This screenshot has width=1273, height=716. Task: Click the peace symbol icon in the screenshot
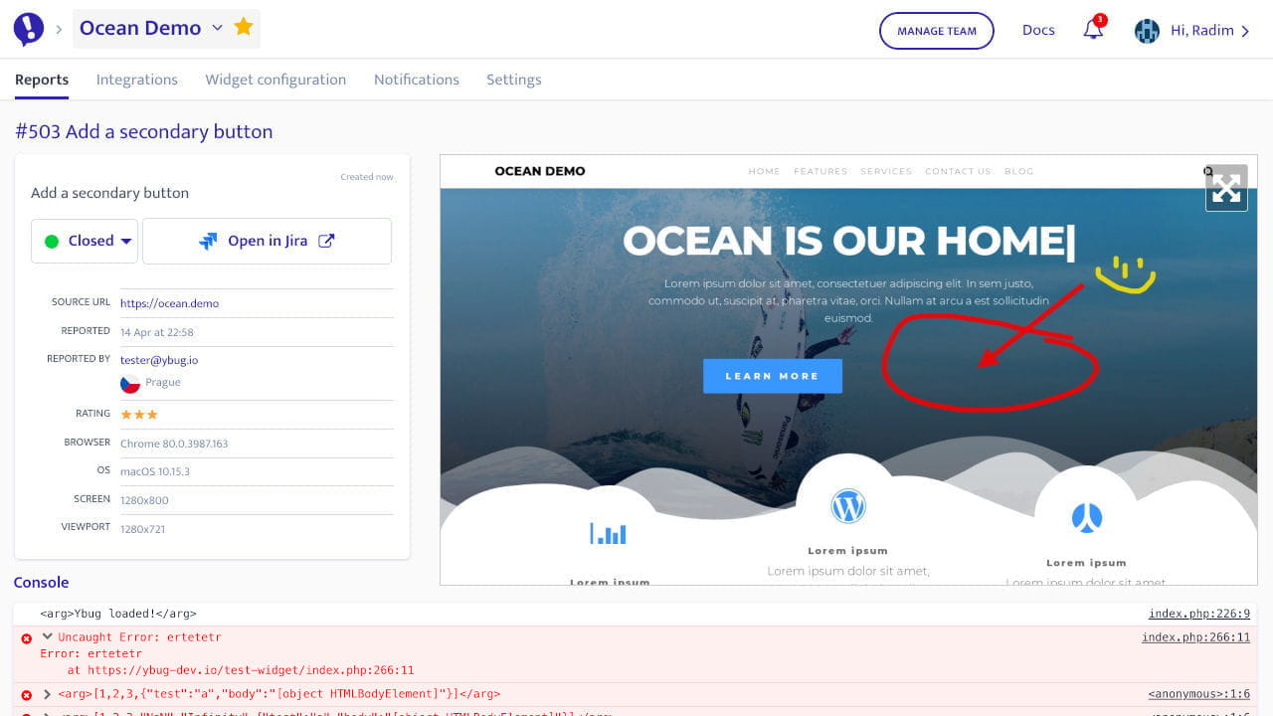[x=1086, y=518]
